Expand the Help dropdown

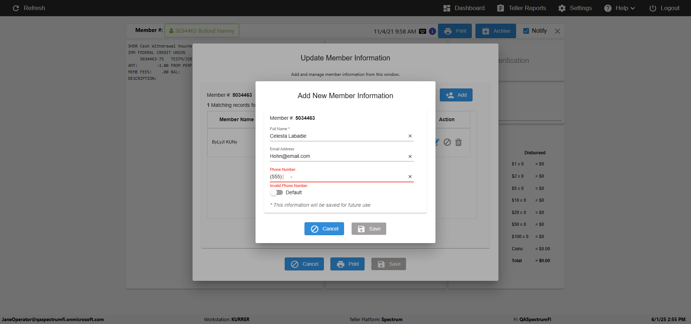click(619, 8)
